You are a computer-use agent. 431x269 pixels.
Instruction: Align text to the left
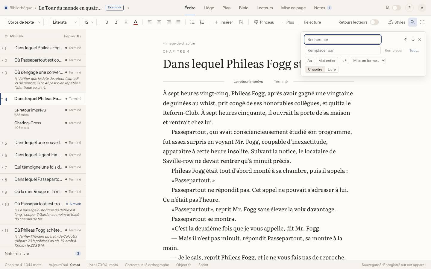pyautogui.click(x=150, y=22)
